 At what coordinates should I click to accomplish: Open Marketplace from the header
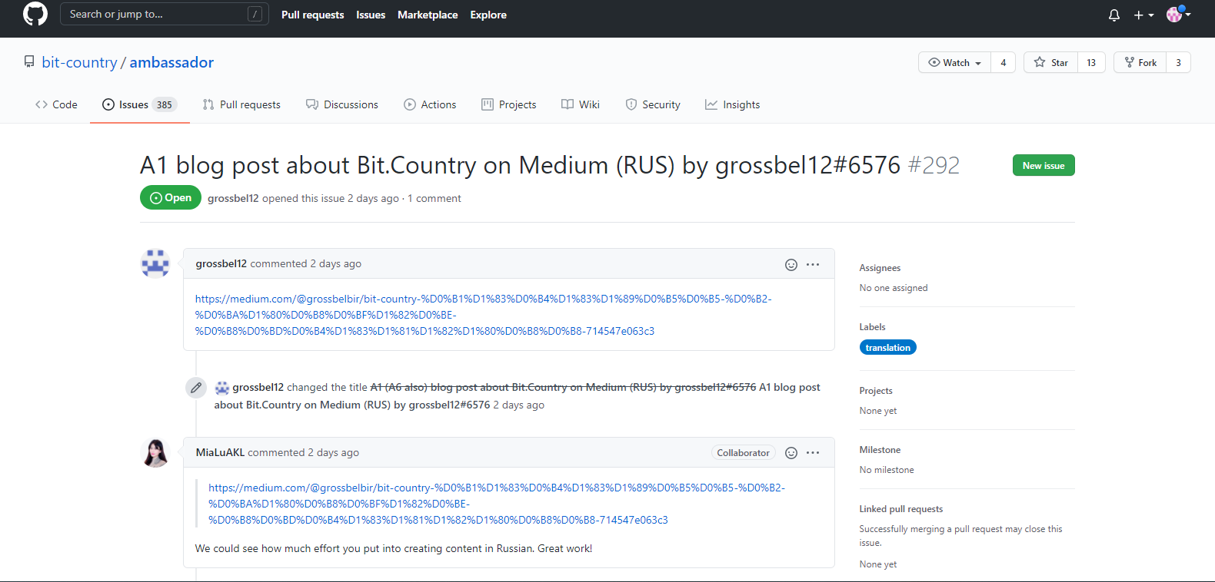click(x=428, y=15)
